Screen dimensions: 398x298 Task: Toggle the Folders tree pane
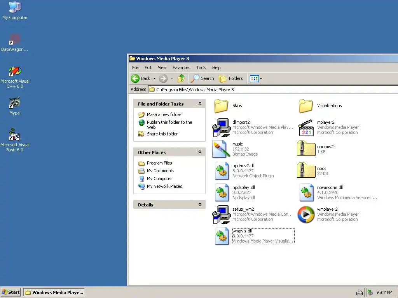click(231, 78)
